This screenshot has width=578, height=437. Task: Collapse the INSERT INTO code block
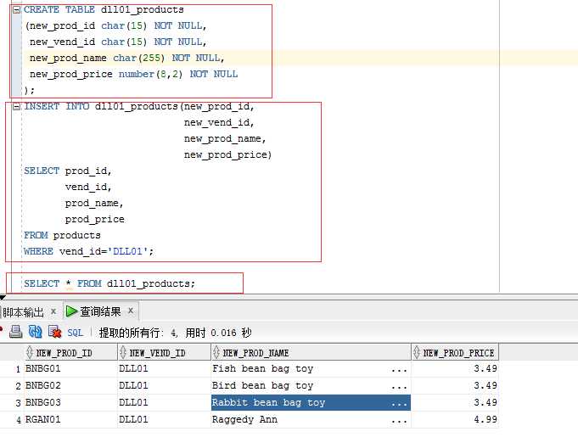[x=17, y=107]
